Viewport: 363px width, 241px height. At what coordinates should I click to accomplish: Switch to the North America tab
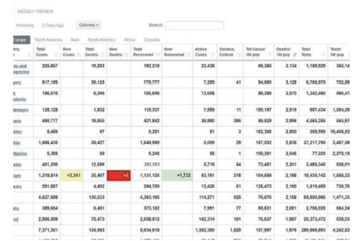48,40
